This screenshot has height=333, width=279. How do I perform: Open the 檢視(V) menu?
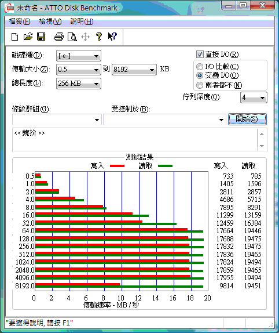50,21
